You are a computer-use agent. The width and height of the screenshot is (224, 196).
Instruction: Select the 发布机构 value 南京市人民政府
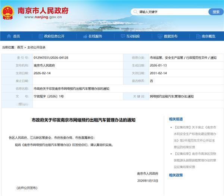(44, 65)
